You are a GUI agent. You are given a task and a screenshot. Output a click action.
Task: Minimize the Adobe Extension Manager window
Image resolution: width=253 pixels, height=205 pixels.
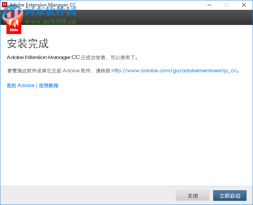click(209, 5)
